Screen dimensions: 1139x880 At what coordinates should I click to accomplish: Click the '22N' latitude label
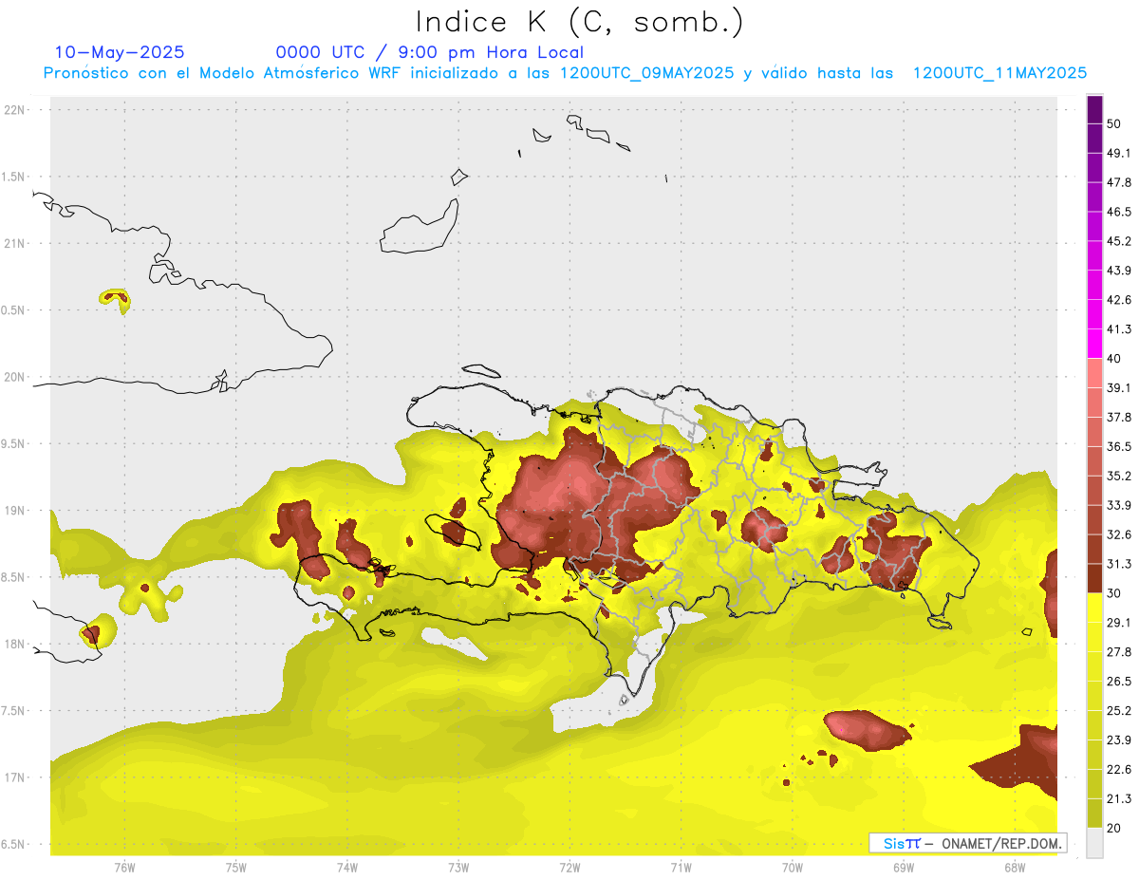pos(14,110)
